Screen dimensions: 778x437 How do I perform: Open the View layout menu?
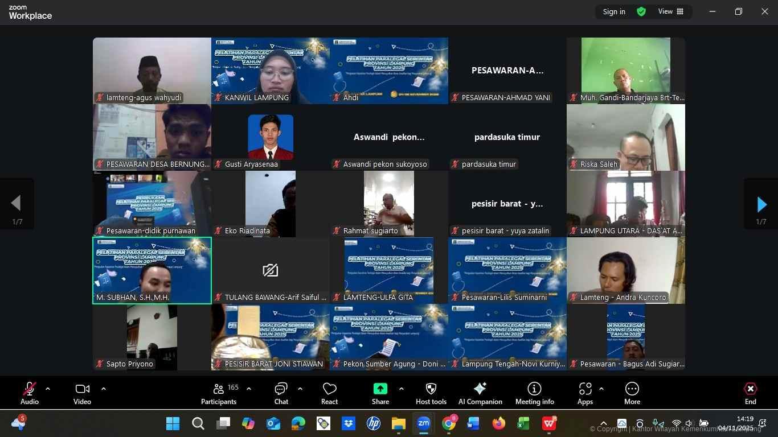coord(671,11)
